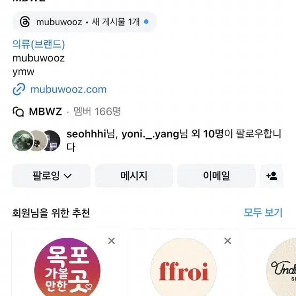Tap the blue new-post notification dot
Image resolution: width=296 pixels, height=296 pixels.
146,22
